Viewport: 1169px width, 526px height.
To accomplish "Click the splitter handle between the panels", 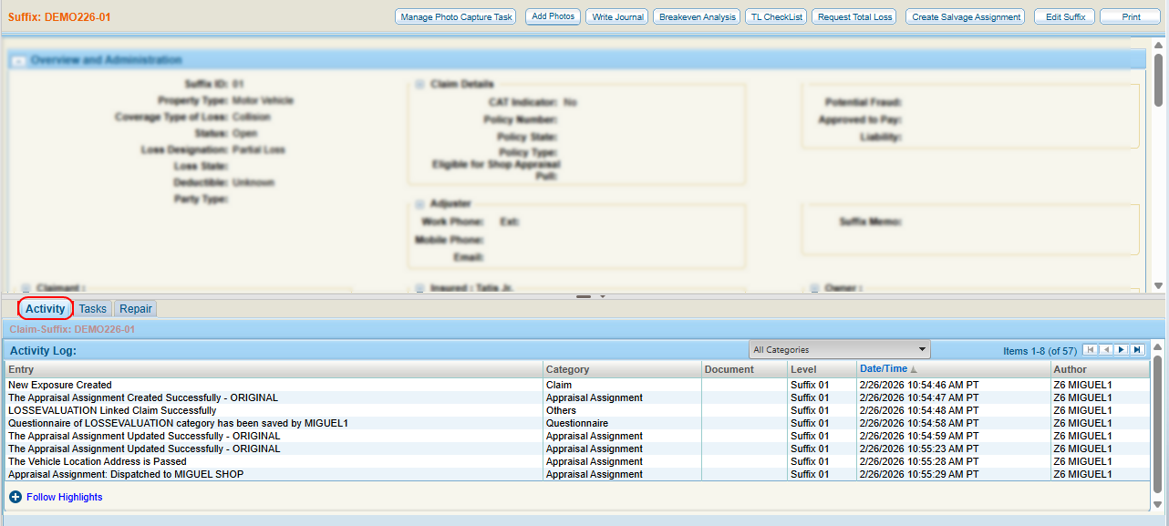I will (584, 296).
